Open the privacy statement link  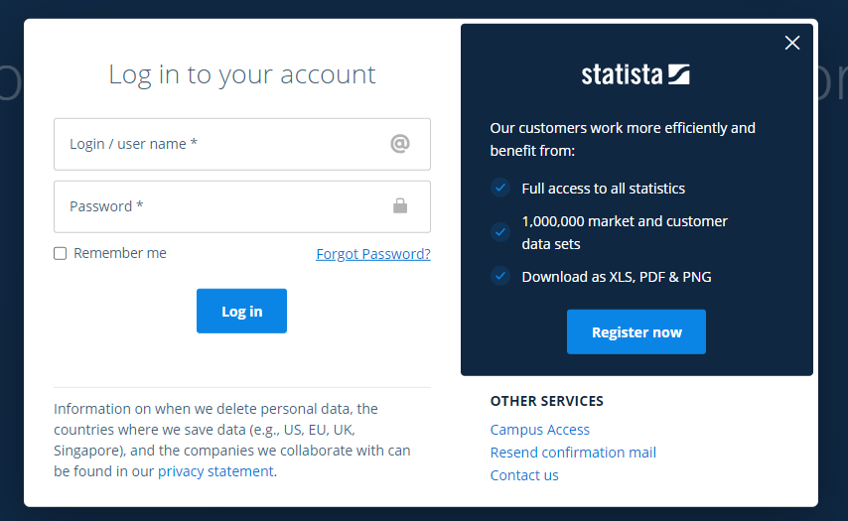[x=215, y=471]
